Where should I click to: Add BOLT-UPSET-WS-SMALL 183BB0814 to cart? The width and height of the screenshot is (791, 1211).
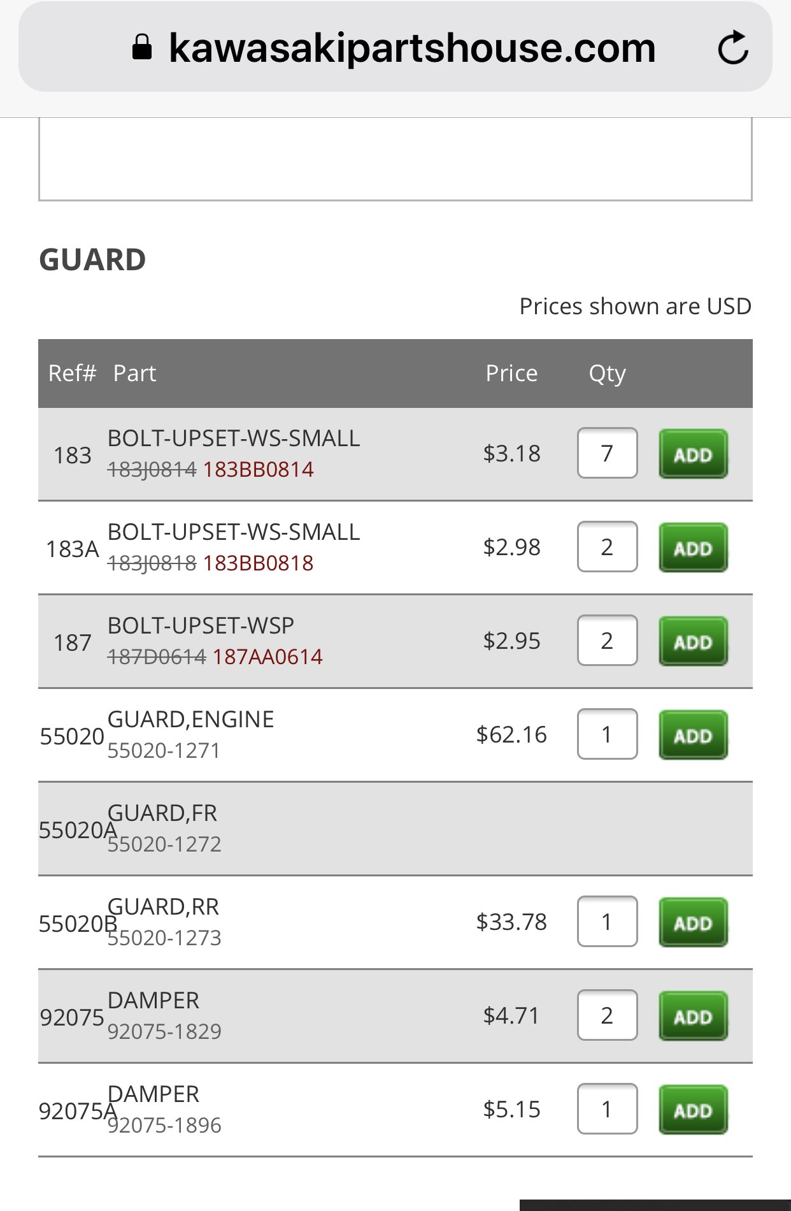[693, 454]
